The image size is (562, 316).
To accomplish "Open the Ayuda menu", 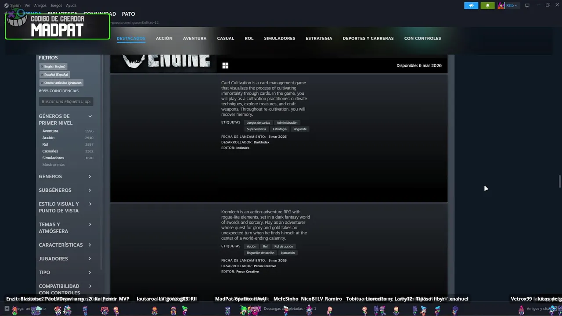I will click(71, 6).
